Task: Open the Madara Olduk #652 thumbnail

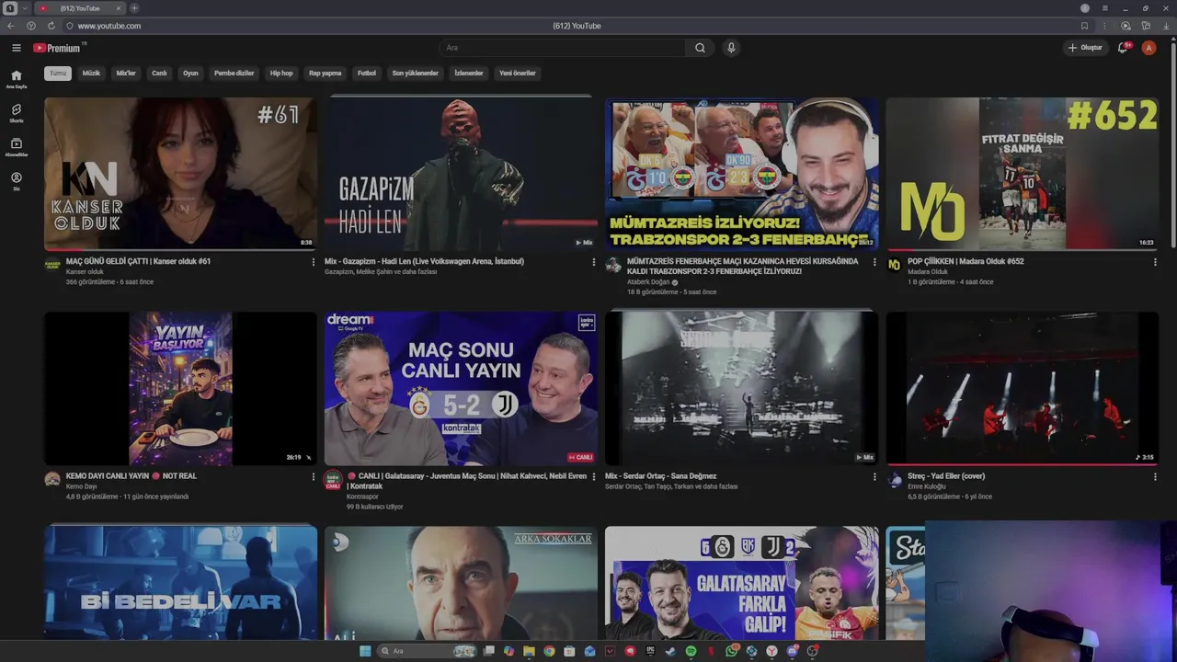Action: pyautogui.click(x=1023, y=174)
